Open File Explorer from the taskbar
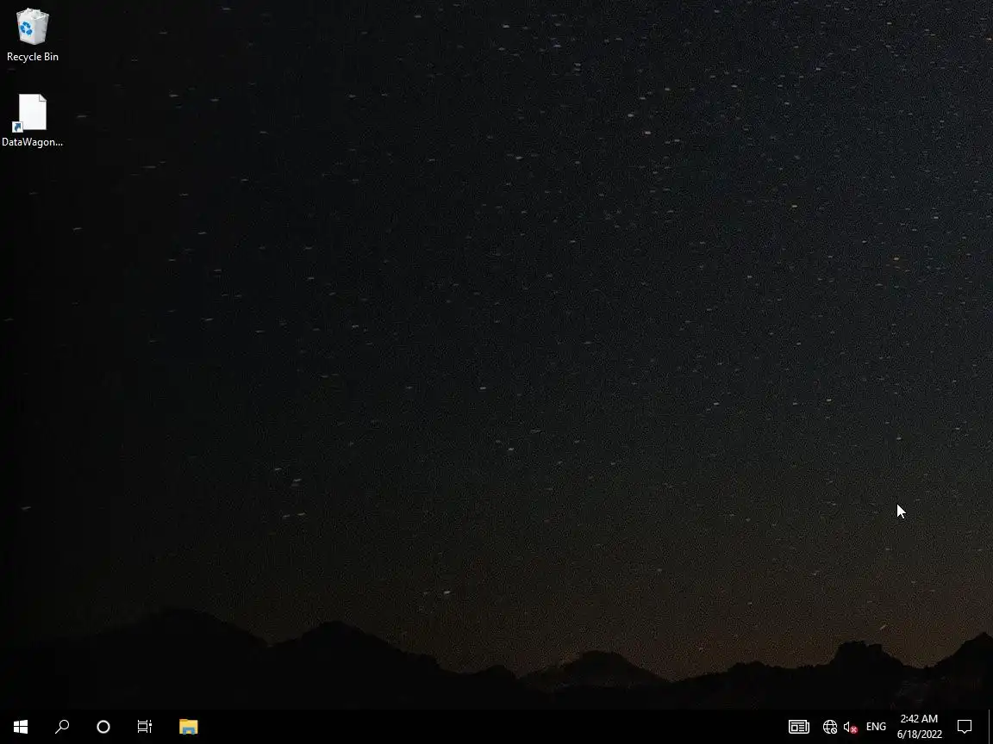The width and height of the screenshot is (993, 744). point(189,726)
